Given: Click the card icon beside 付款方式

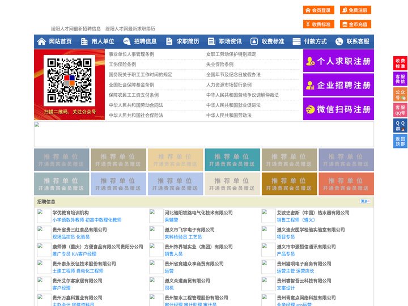Looking at the screenshot, I should point(296,41).
